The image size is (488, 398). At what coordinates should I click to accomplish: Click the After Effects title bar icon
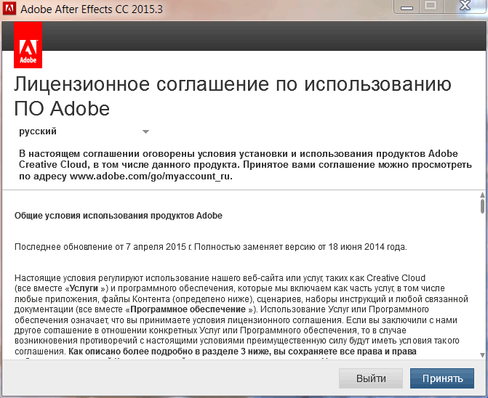[9, 8]
